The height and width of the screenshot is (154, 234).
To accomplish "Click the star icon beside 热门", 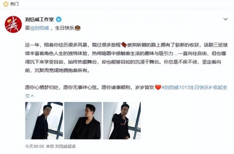I will (6, 4).
